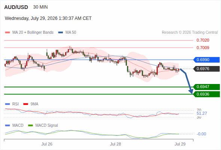Image resolution: width=221 pixels, height=150 pixels.
Task: Click the MA 50 legend color swatch
Action: click(x=61, y=33)
